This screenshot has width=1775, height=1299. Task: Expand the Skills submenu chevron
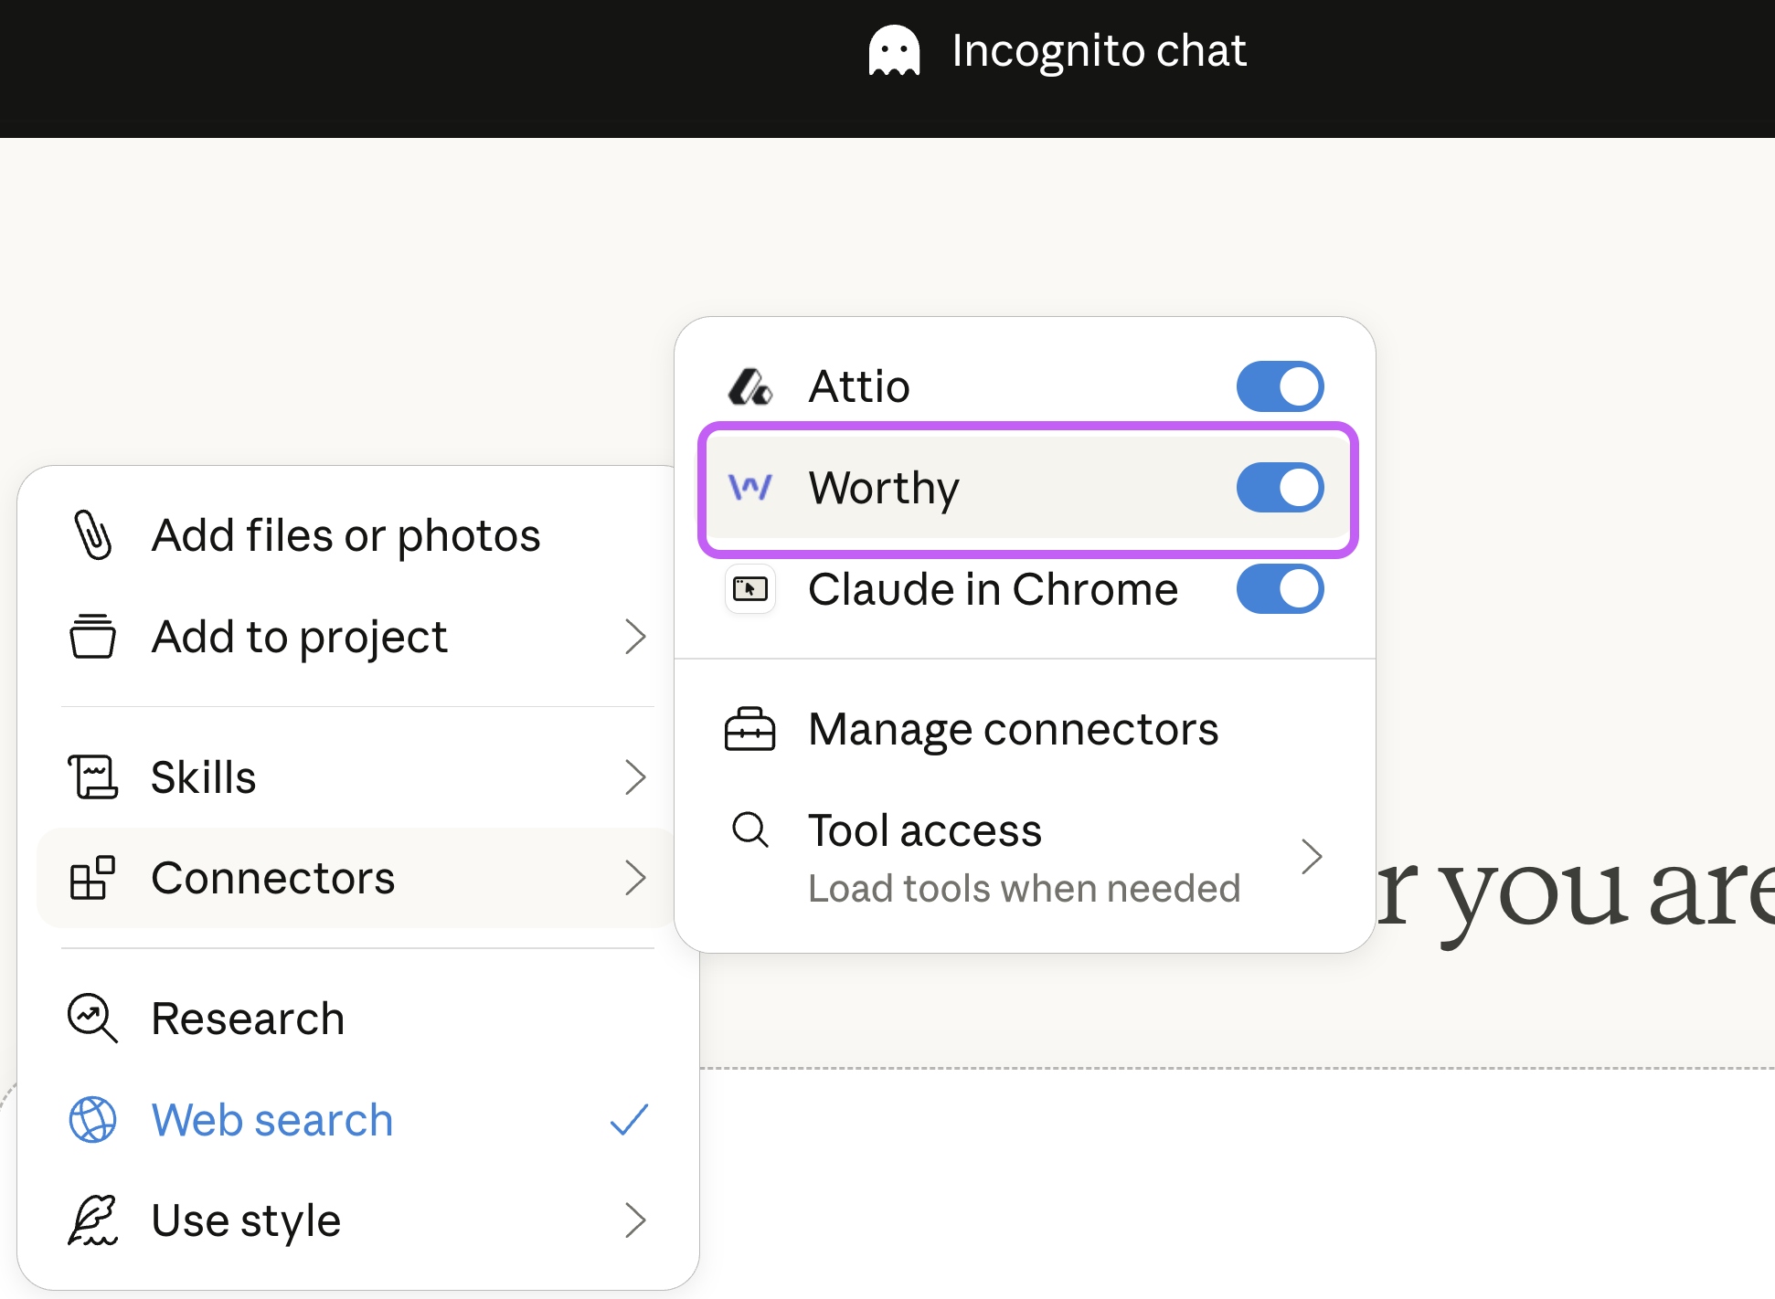point(636,777)
